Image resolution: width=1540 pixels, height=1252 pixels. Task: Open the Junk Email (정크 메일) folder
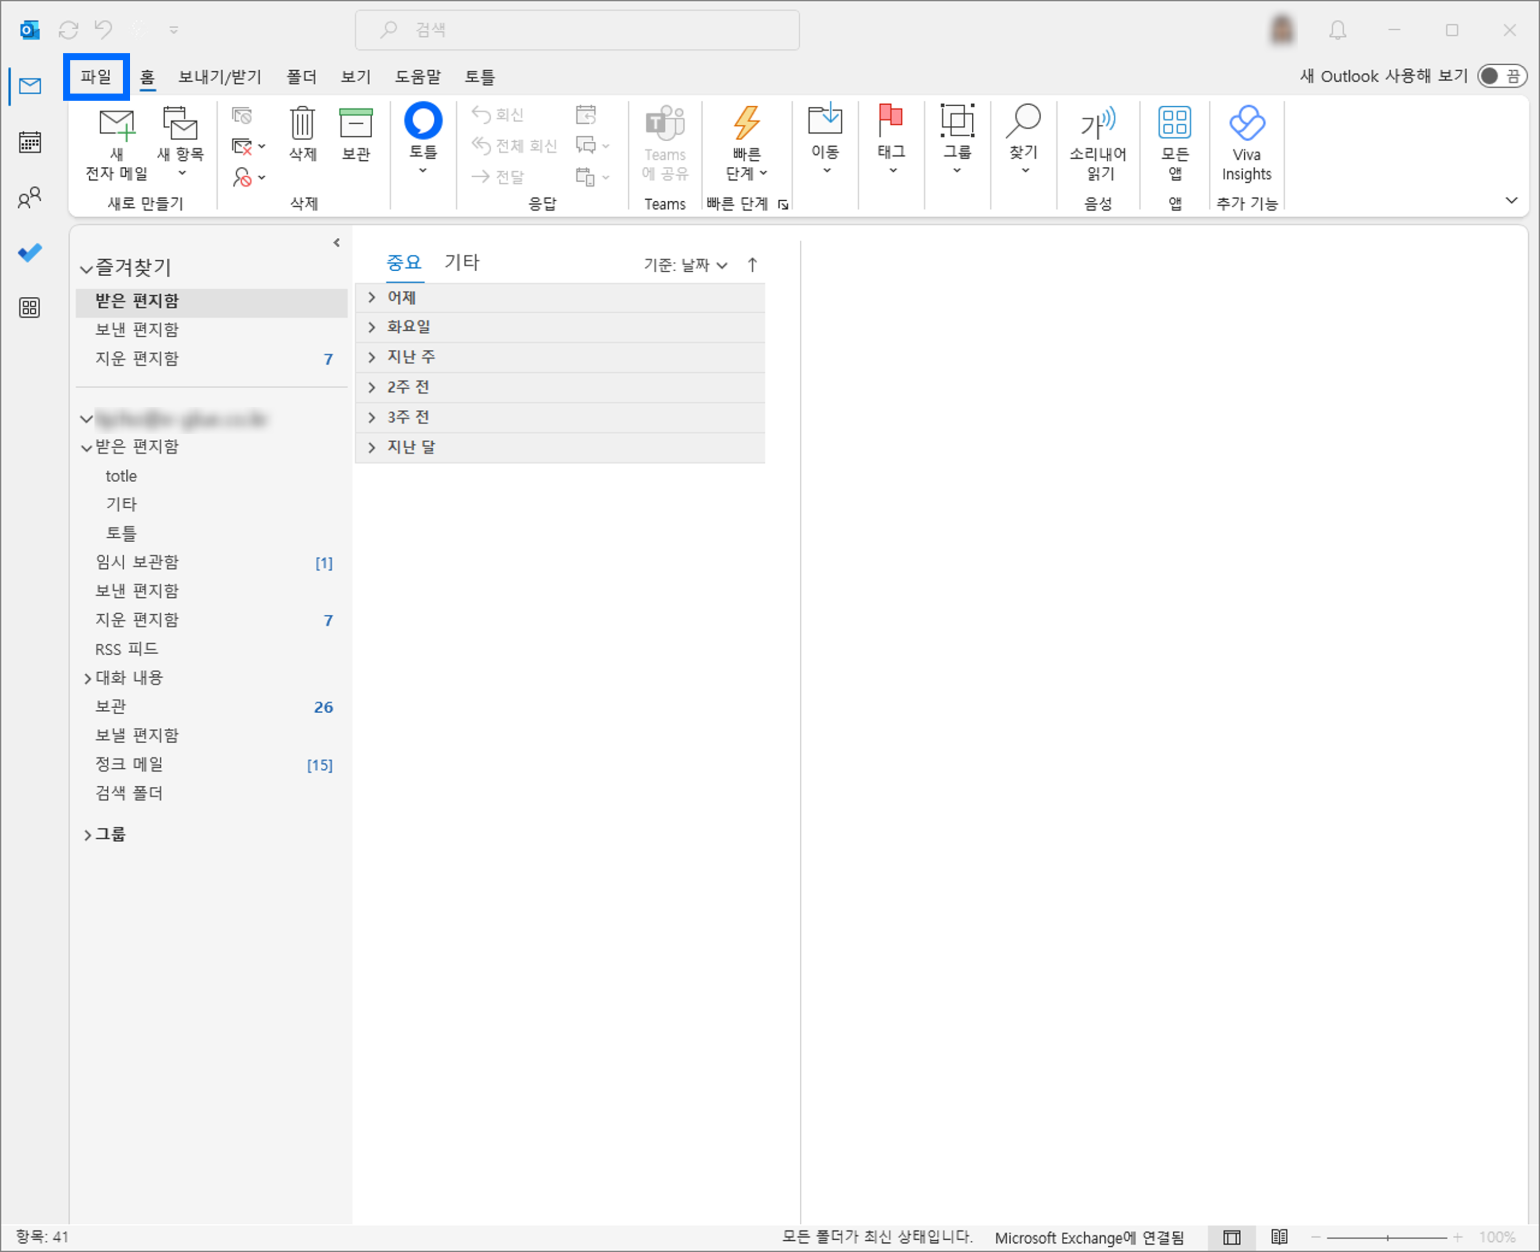pyautogui.click(x=130, y=765)
